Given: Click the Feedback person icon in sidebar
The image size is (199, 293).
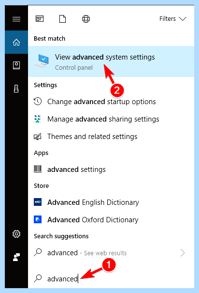Looking at the screenshot, I should pyautogui.click(x=16, y=257).
